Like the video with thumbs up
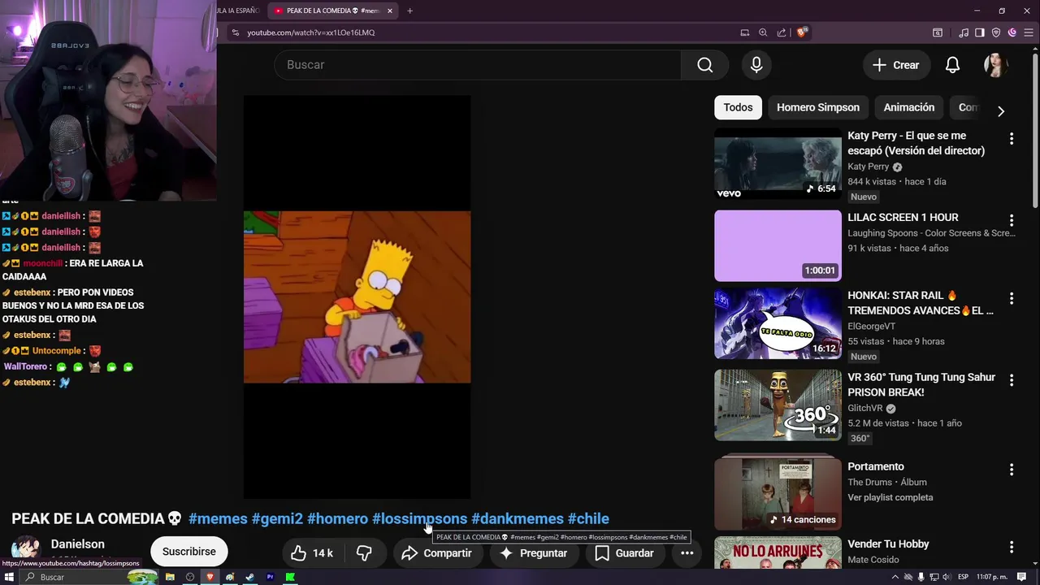 [x=312, y=553]
